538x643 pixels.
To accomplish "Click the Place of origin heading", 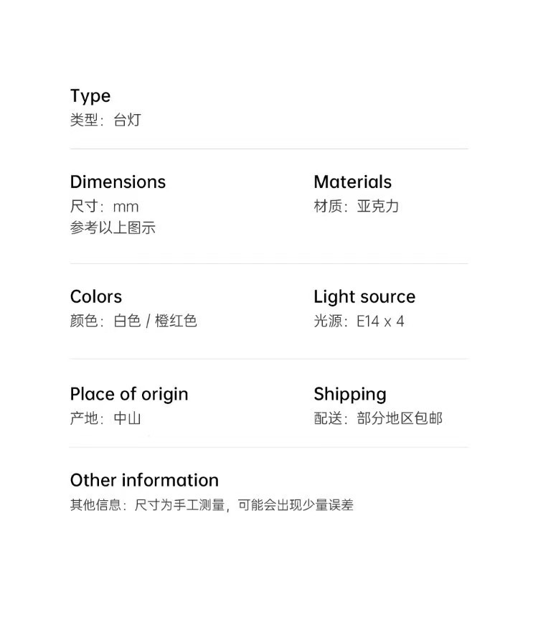I will point(129,394).
